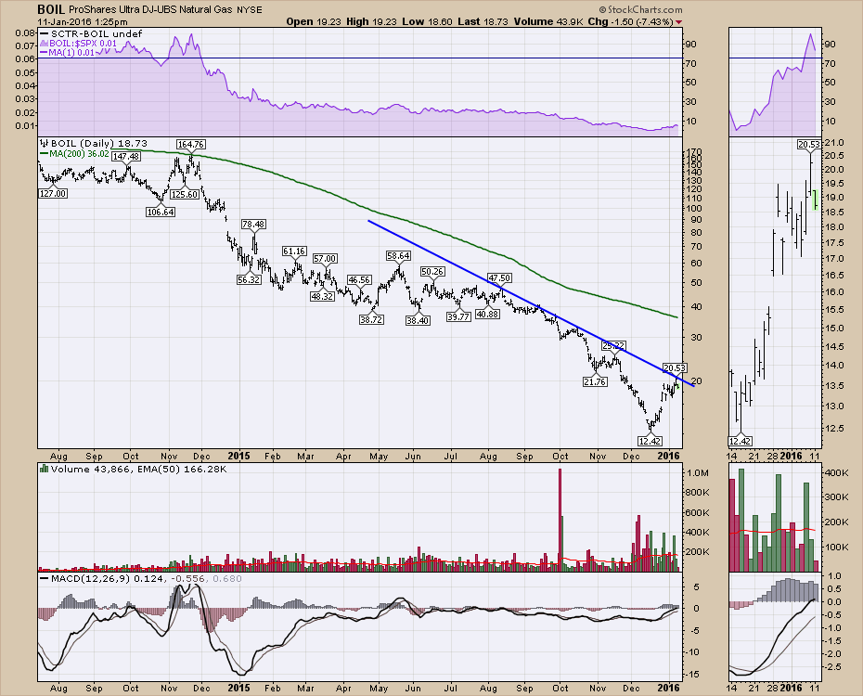Click the 61.16 price label
This screenshot has width=863, height=696.
(x=294, y=251)
